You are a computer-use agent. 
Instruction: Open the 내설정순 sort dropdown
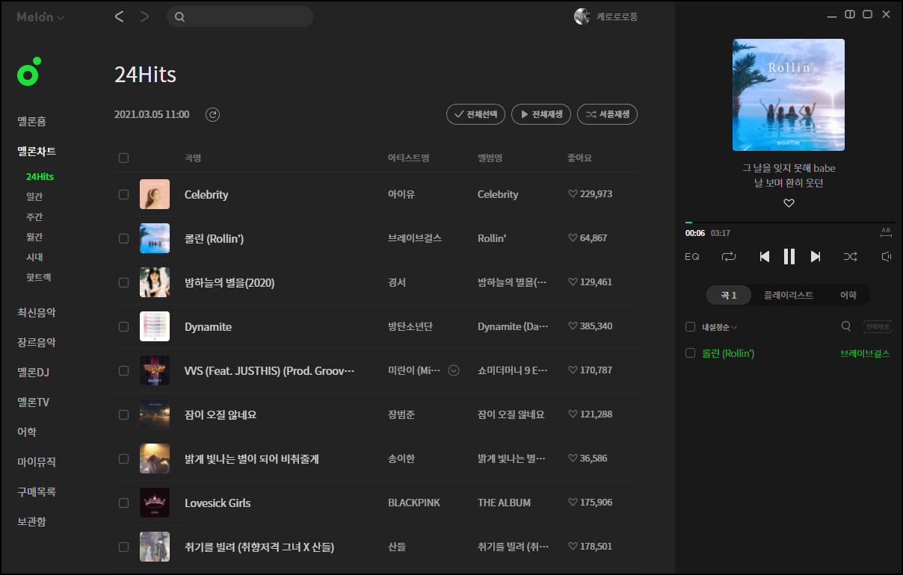[x=720, y=327]
